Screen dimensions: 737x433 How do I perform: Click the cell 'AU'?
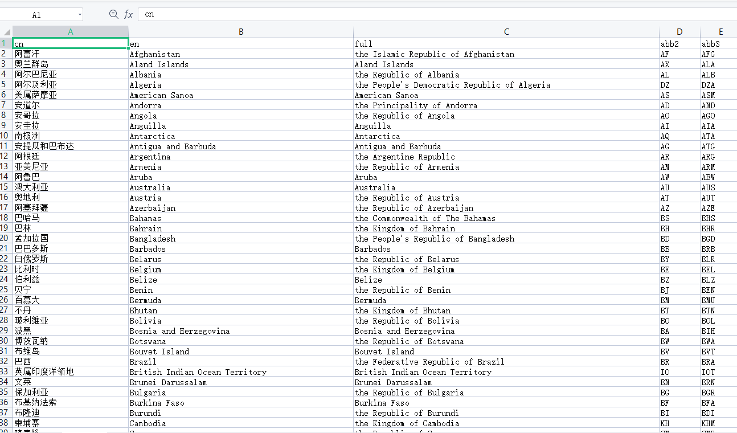click(x=679, y=187)
